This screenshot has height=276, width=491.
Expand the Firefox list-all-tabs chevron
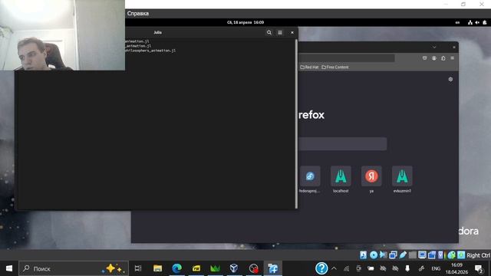tap(434, 48)
